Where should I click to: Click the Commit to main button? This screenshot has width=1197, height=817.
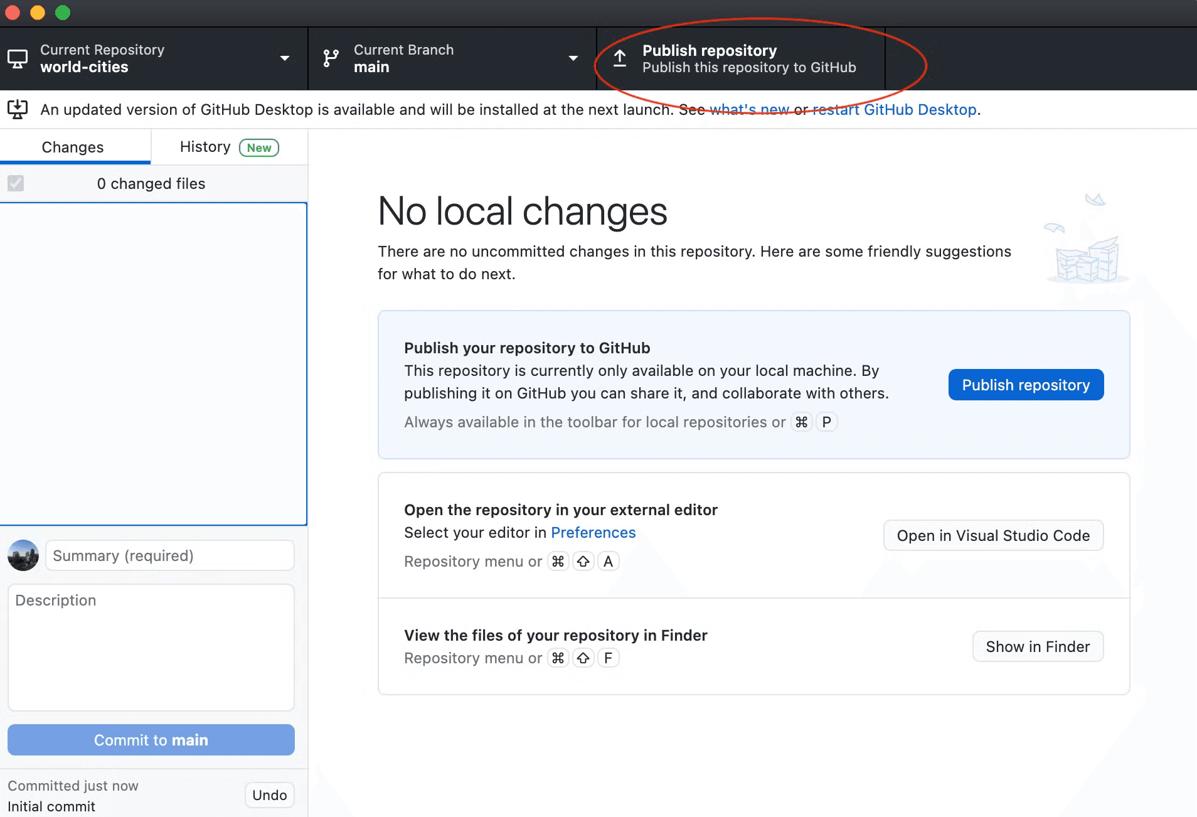coord(151,740)
